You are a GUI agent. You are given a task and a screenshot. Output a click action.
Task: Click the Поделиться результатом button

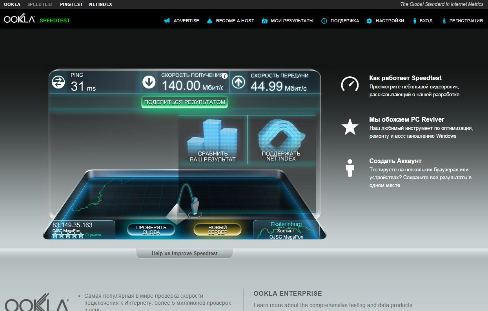[x=184, y=102]
